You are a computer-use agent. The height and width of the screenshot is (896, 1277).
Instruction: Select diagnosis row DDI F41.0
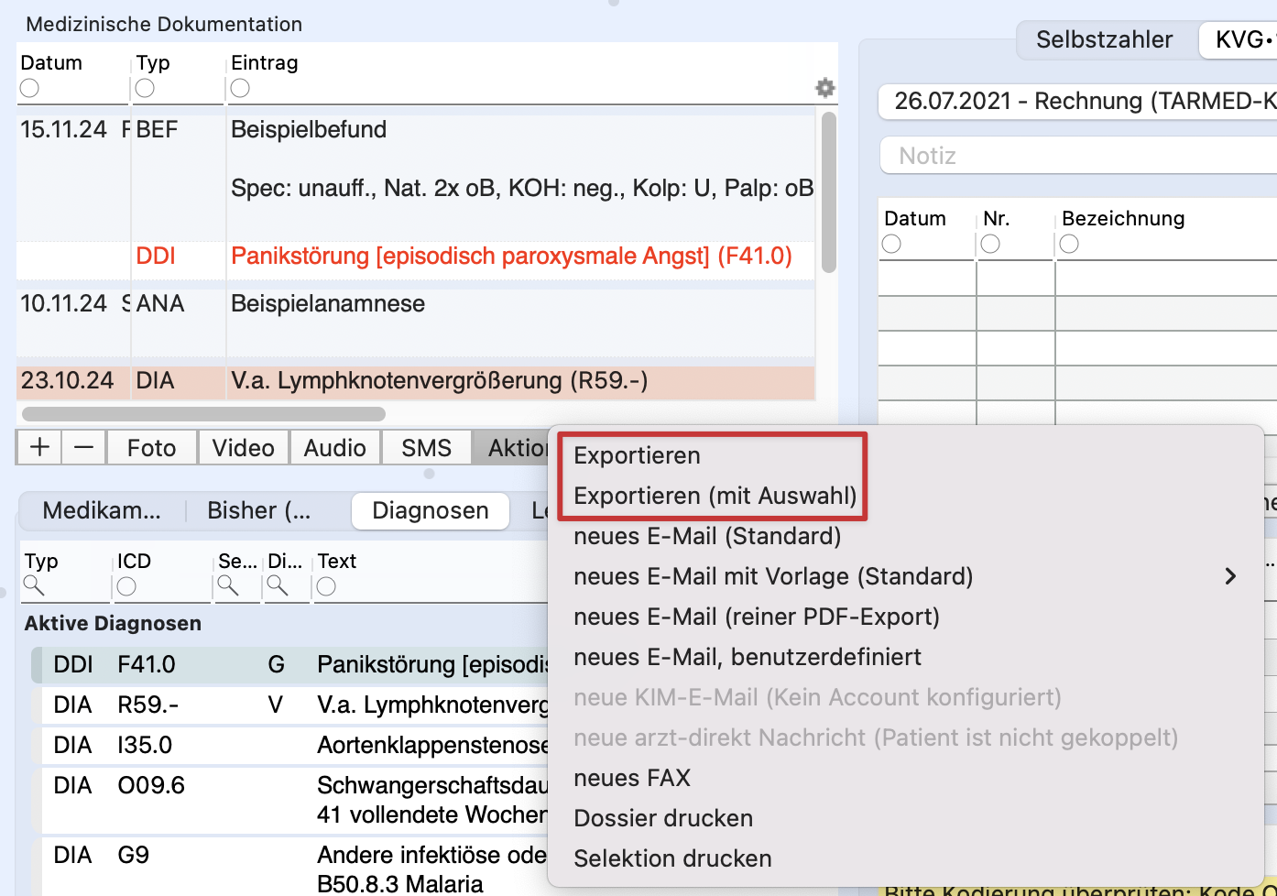(291, 664)
